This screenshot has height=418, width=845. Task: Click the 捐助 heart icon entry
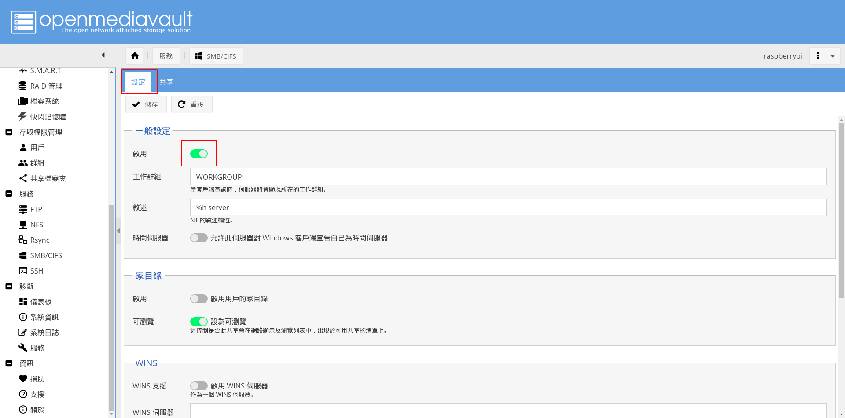coord(37,379)
